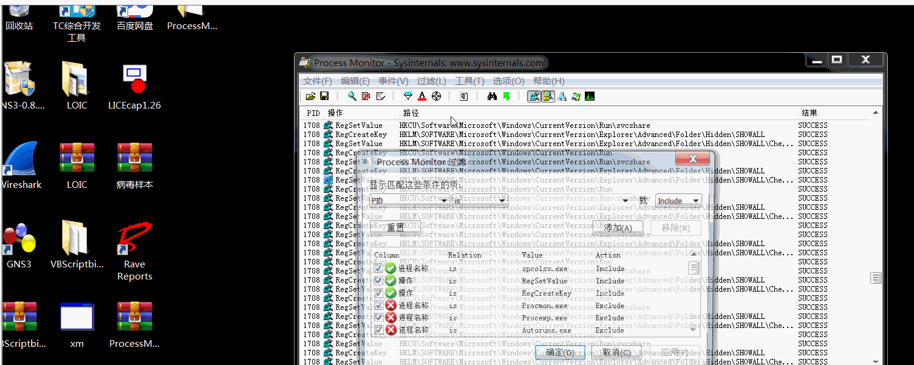The image size is (914, 365).
Task: Click the Save (floppy disk) toolbar icon
Action: (324, 96)
